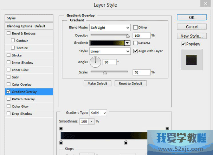Select the left opacity stop above gradient bar
The width and height of the screenshot is (213, 155).
pos(61,129)
